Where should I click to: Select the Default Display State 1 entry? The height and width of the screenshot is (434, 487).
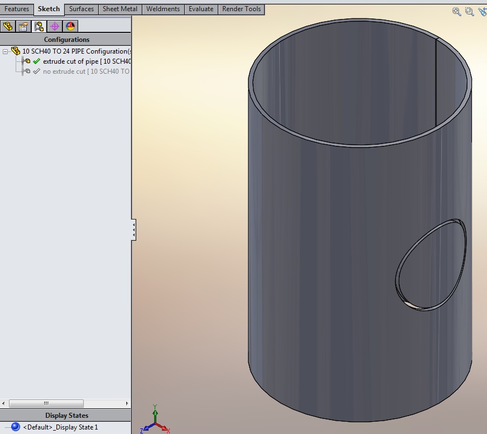point(60,427)
